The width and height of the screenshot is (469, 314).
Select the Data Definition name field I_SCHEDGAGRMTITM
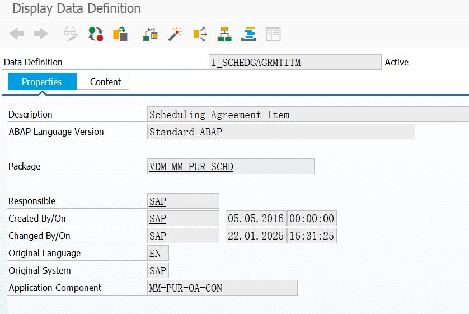tap(295, 62)
